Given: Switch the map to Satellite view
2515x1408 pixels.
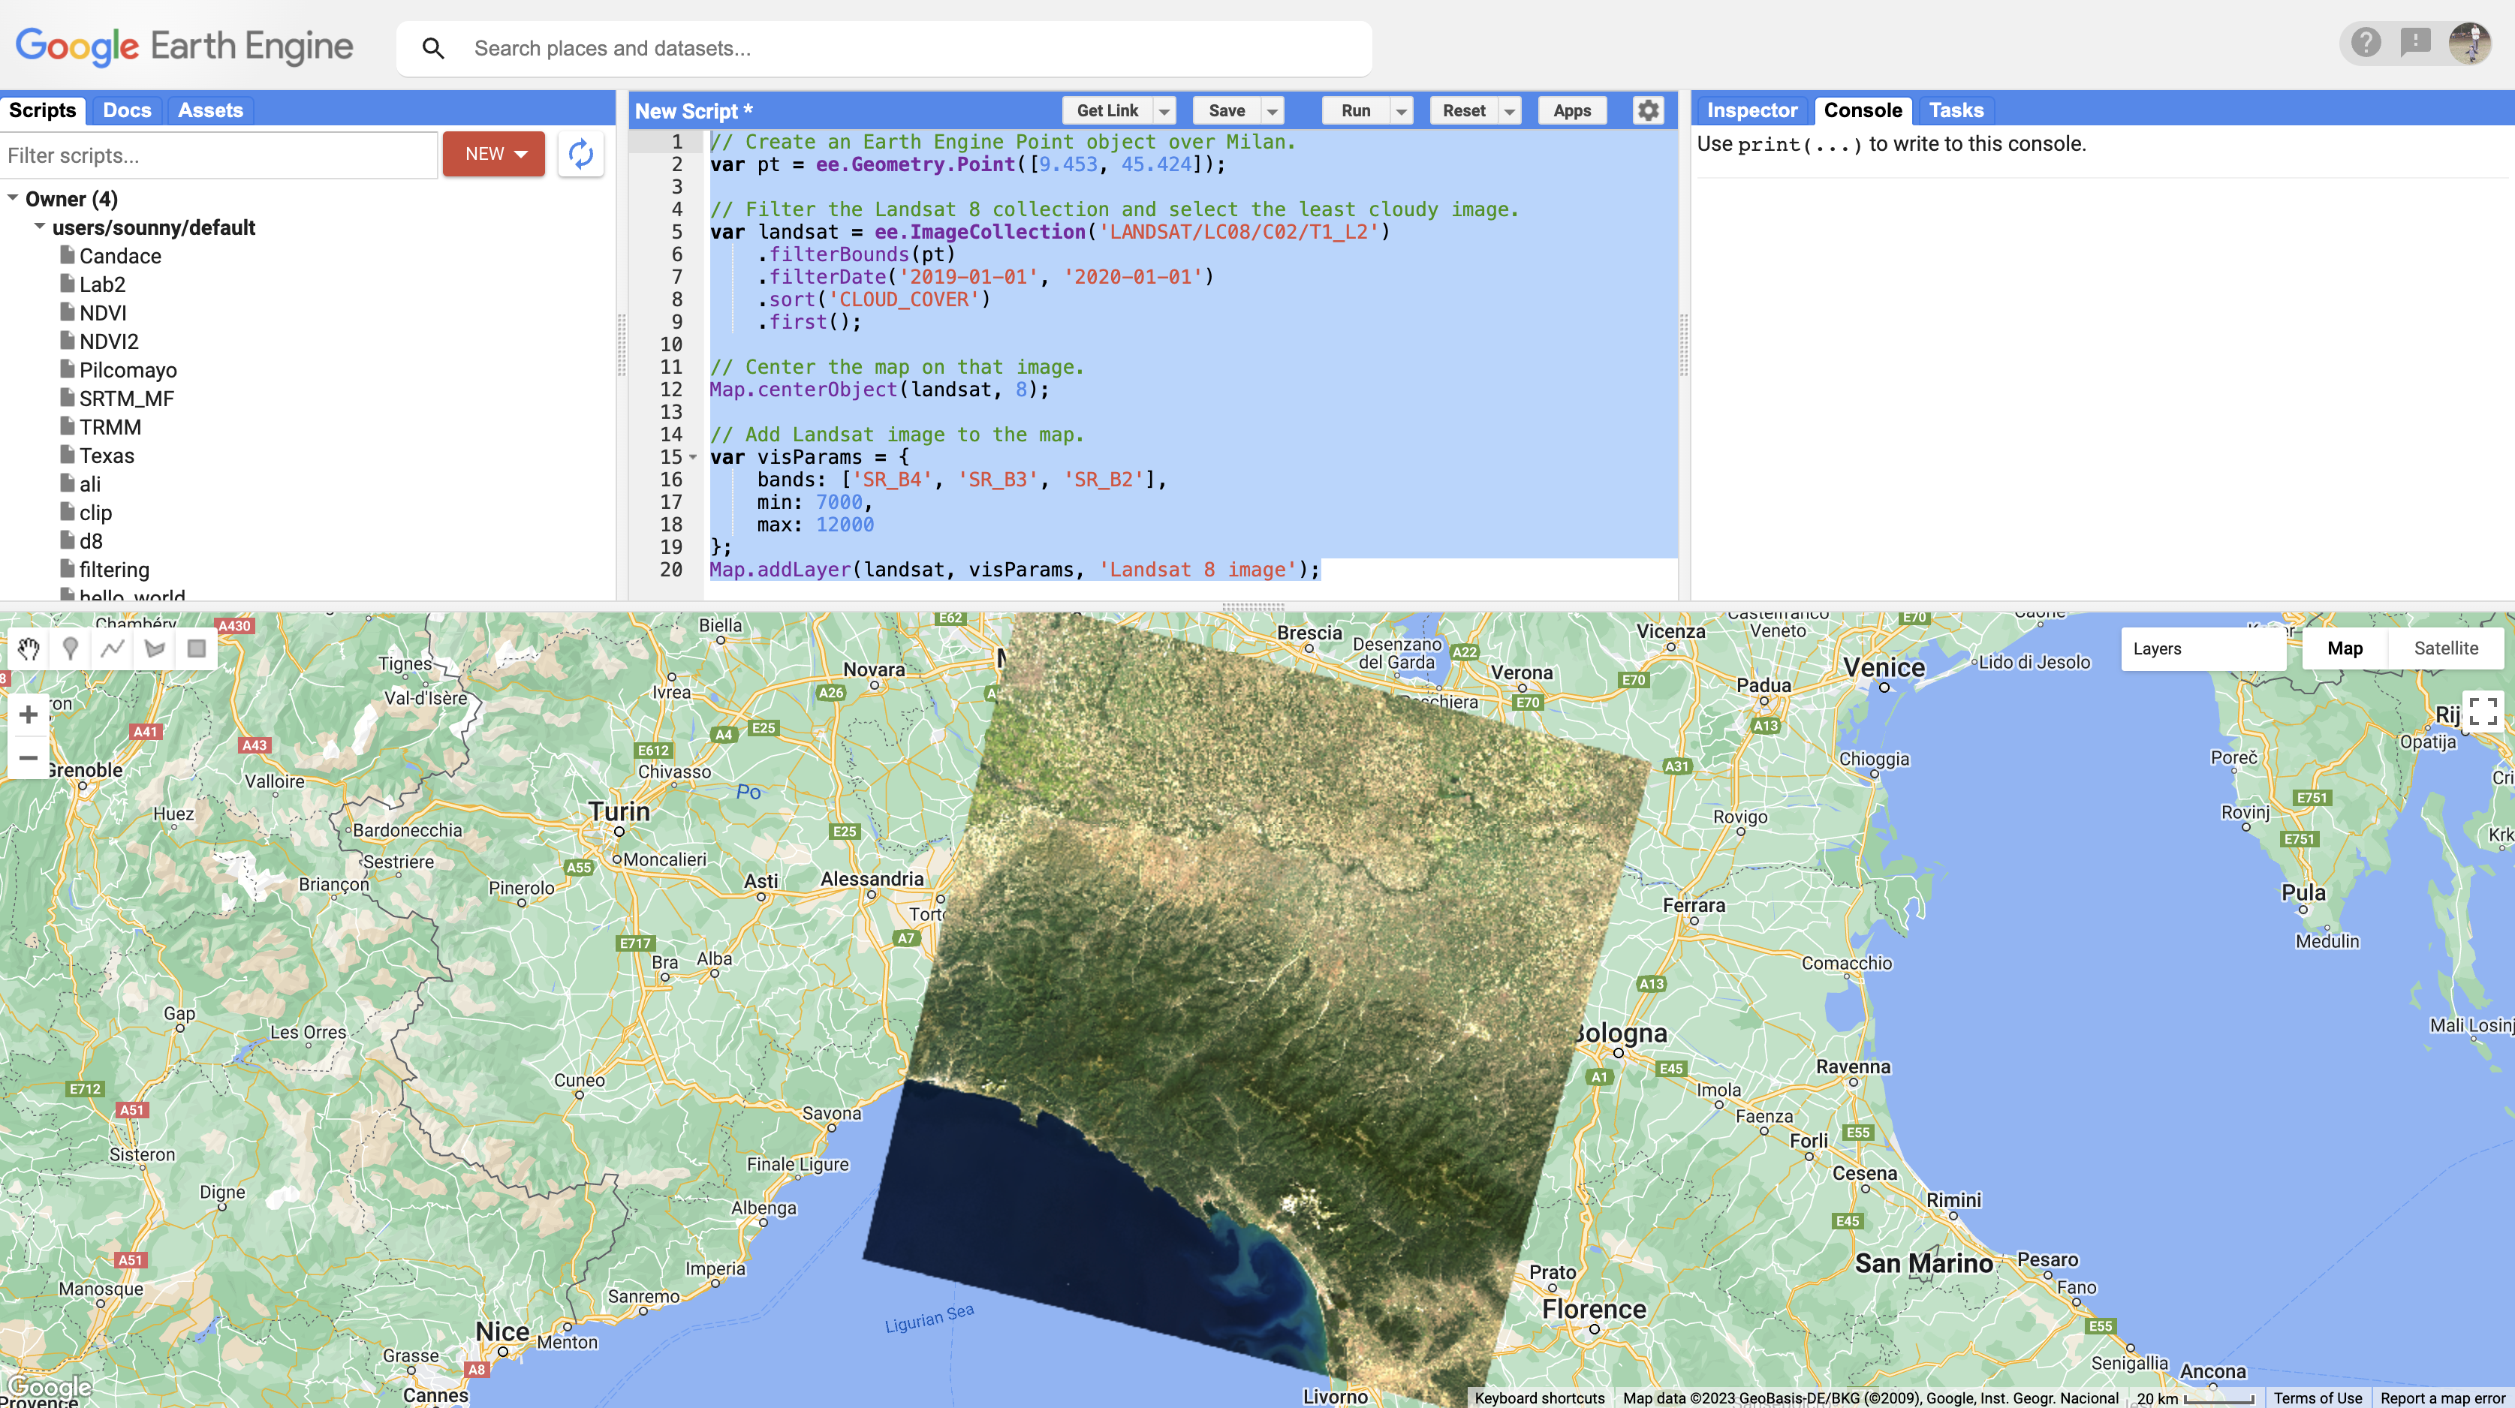Looking at the screenshot, I should click(x=2446, y=647).
